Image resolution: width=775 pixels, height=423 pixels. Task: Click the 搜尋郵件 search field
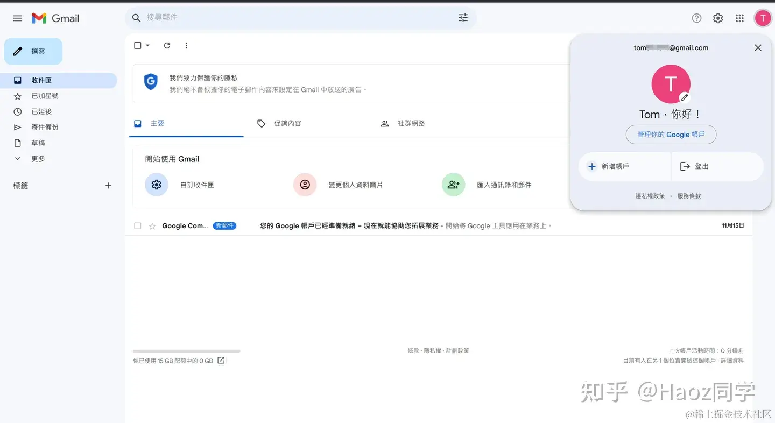point(300,18)
